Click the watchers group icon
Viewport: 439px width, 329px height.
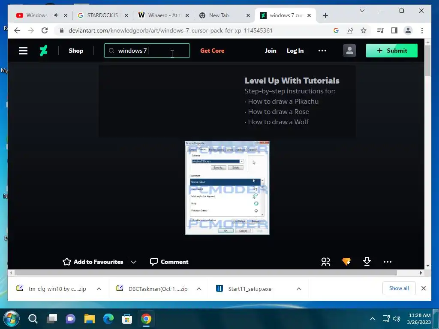(326, 262)
